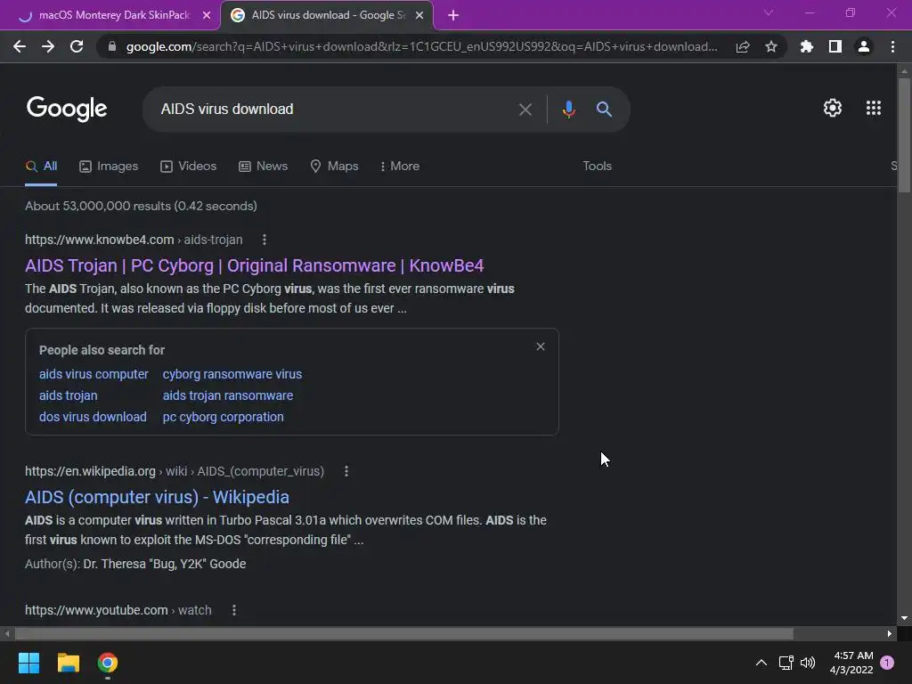Switch to the News search tab
Screen dimensions: 912x684
[264, 167]
